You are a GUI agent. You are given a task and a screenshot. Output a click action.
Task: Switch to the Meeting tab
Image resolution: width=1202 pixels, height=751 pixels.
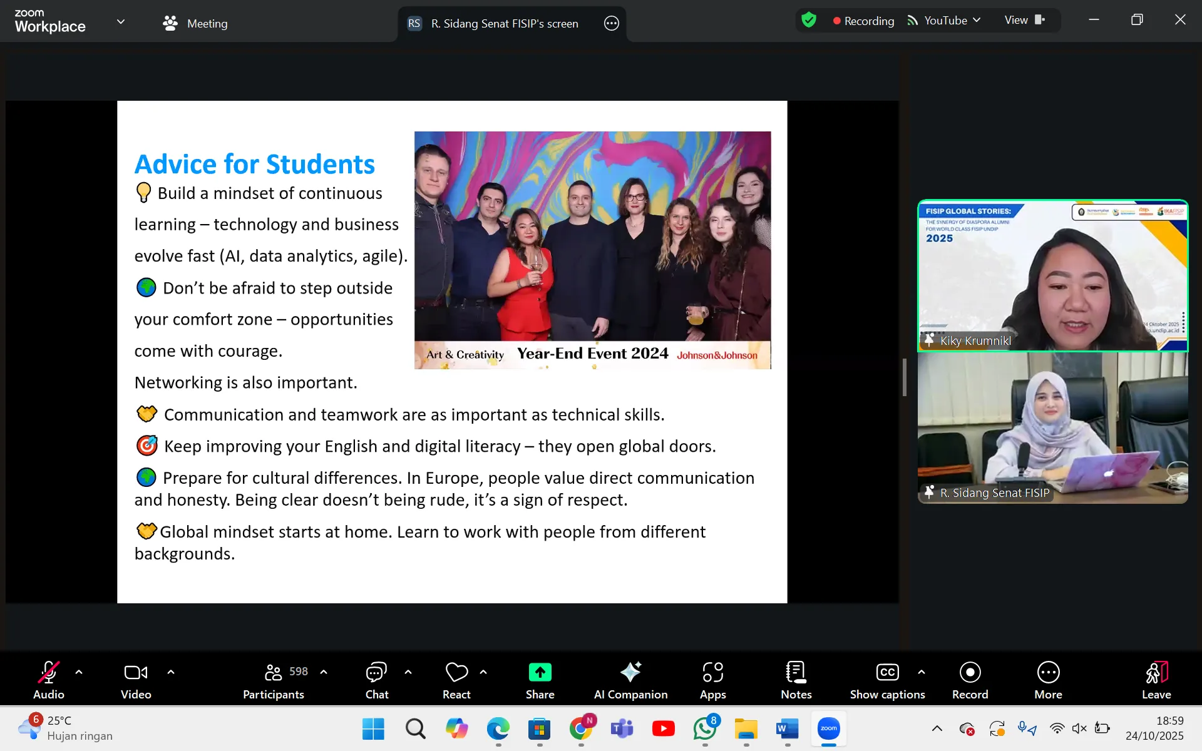pyautogui.click(x=195, y=24)
